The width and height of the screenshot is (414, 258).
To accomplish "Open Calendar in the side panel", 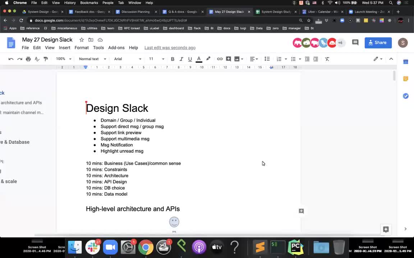I will coord(405,62).
